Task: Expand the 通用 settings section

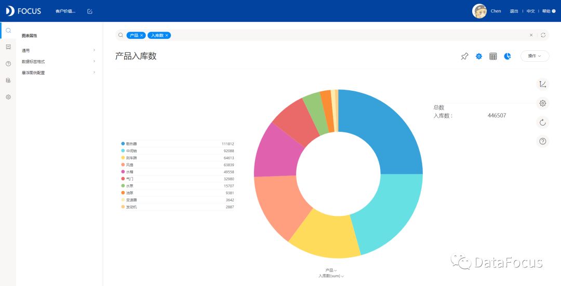Action: point(59,50)
